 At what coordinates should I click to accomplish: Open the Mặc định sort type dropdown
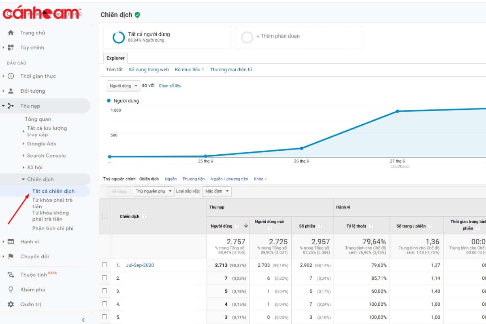click(x=217, y=191)
